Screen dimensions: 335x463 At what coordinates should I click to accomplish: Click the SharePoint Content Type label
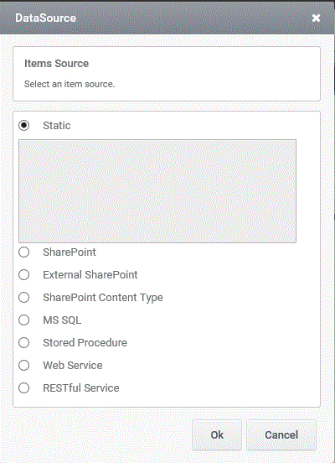pos(103,298)
